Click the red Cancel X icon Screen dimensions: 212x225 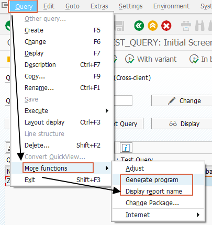[166, 26]
